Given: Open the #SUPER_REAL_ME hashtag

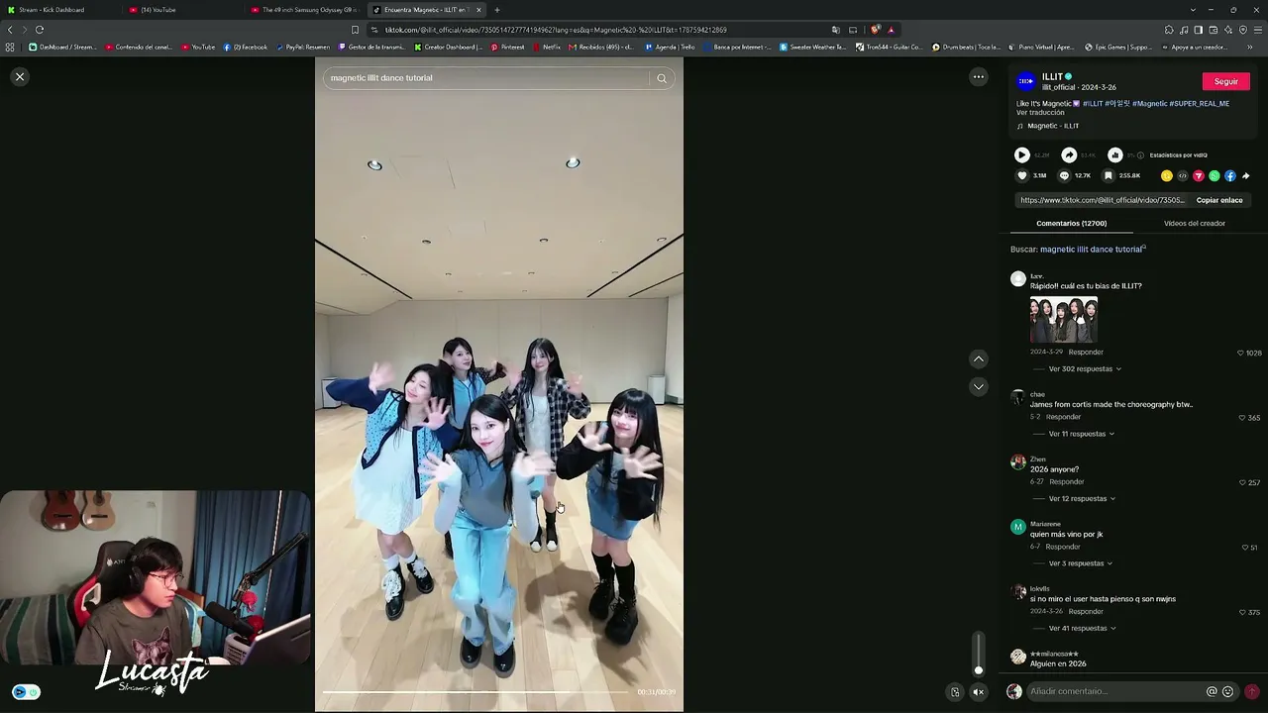Looking at the screenshot, I should point(1200,103).
